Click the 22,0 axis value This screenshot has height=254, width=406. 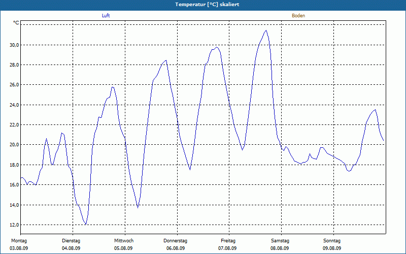pos(15,124)
